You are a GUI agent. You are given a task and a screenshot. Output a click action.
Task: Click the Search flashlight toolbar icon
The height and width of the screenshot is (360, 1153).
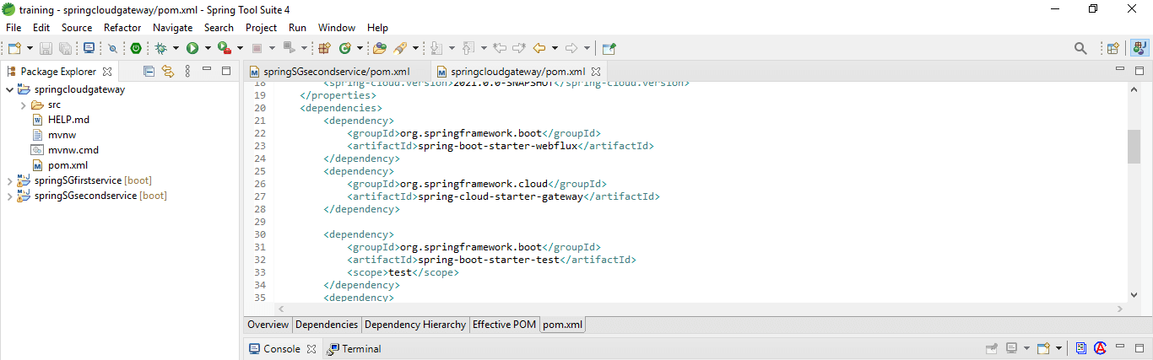400,48
